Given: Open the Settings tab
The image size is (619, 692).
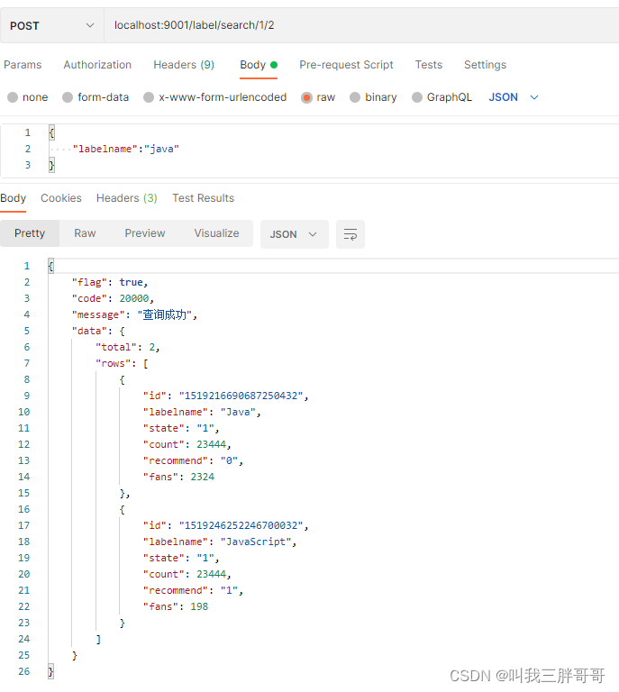Looking at the screenshot, I should (485, 65).
